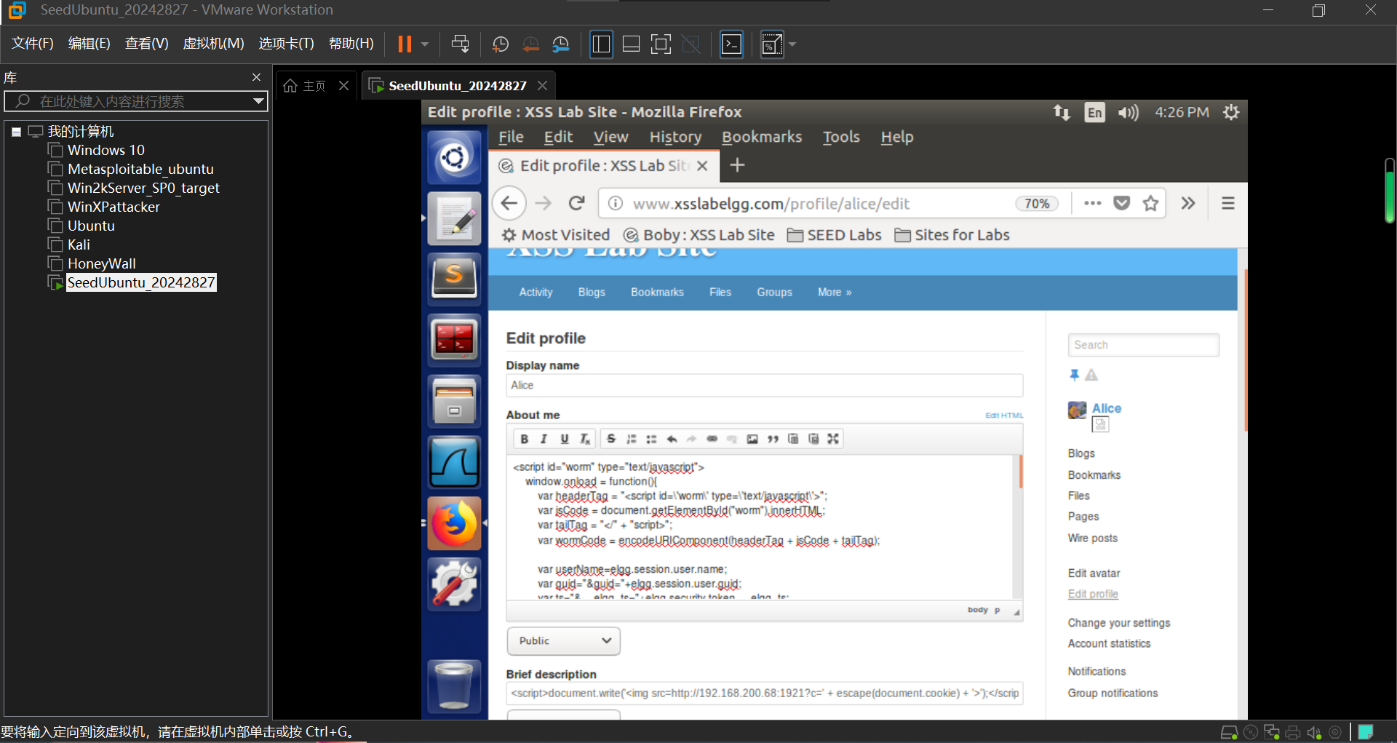Toggle the VMware thumbnail bar view
The image size is (1397, 743).
(x=631, y=44)
